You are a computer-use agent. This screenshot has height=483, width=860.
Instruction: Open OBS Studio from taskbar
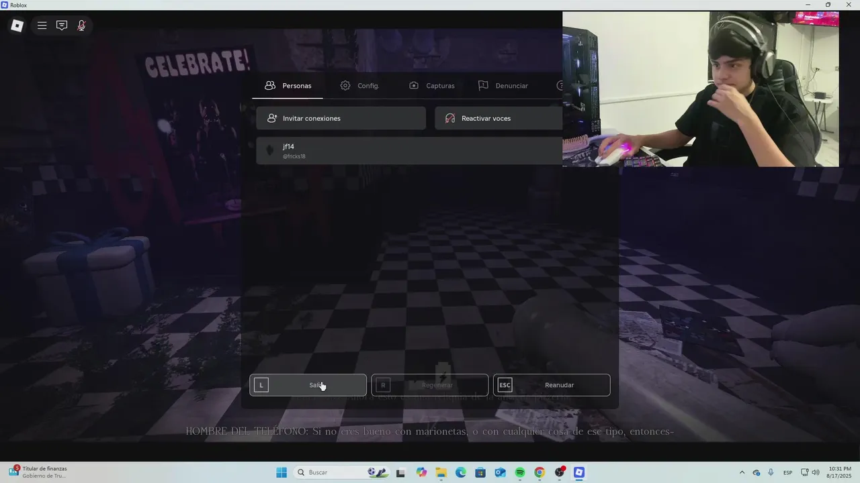pos(560,472)
